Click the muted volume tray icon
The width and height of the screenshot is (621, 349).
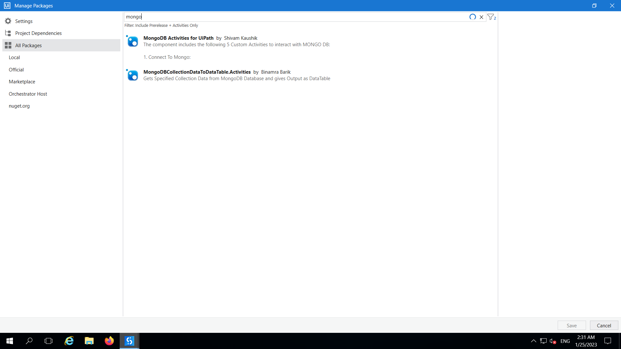pos(553,341)
